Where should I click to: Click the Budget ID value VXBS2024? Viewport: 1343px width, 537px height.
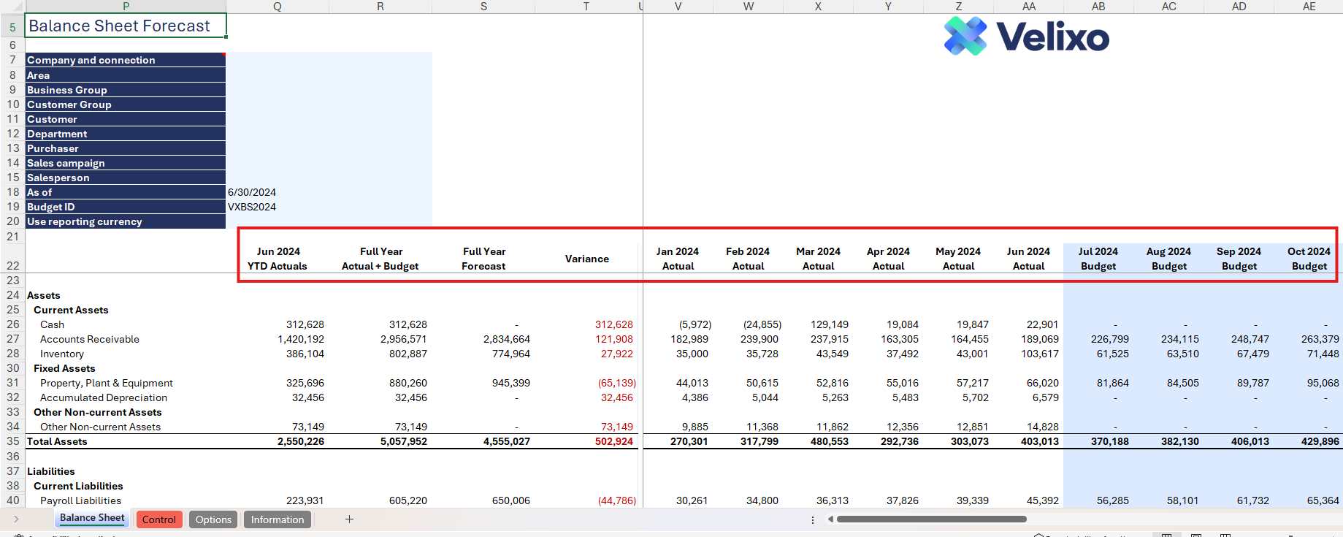[252, 207]
